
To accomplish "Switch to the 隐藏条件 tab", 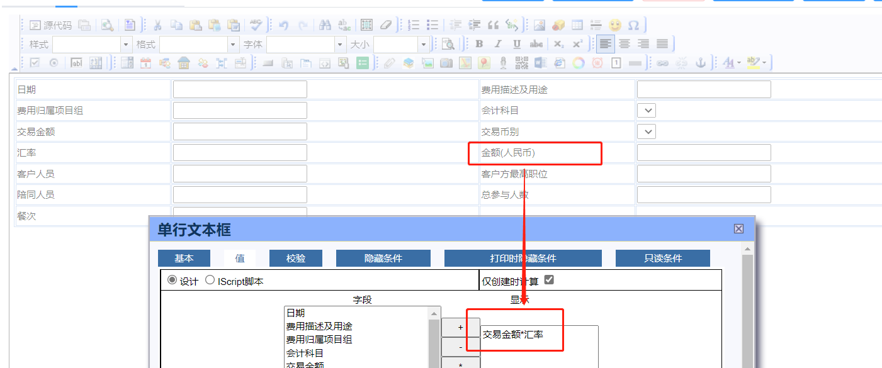I will (383, 259).
